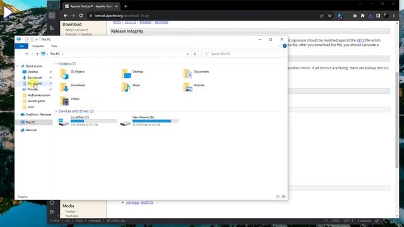Open New Volume (D:) drive
Viewport: 404px width, 227px height.
149,120
